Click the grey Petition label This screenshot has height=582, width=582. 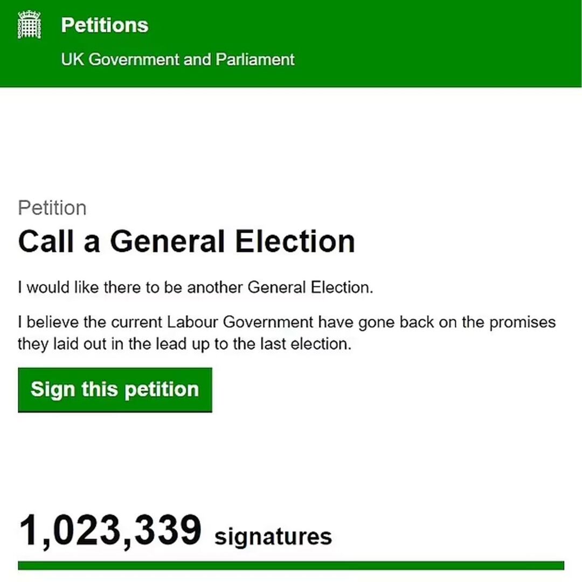[x=52, y=208]
